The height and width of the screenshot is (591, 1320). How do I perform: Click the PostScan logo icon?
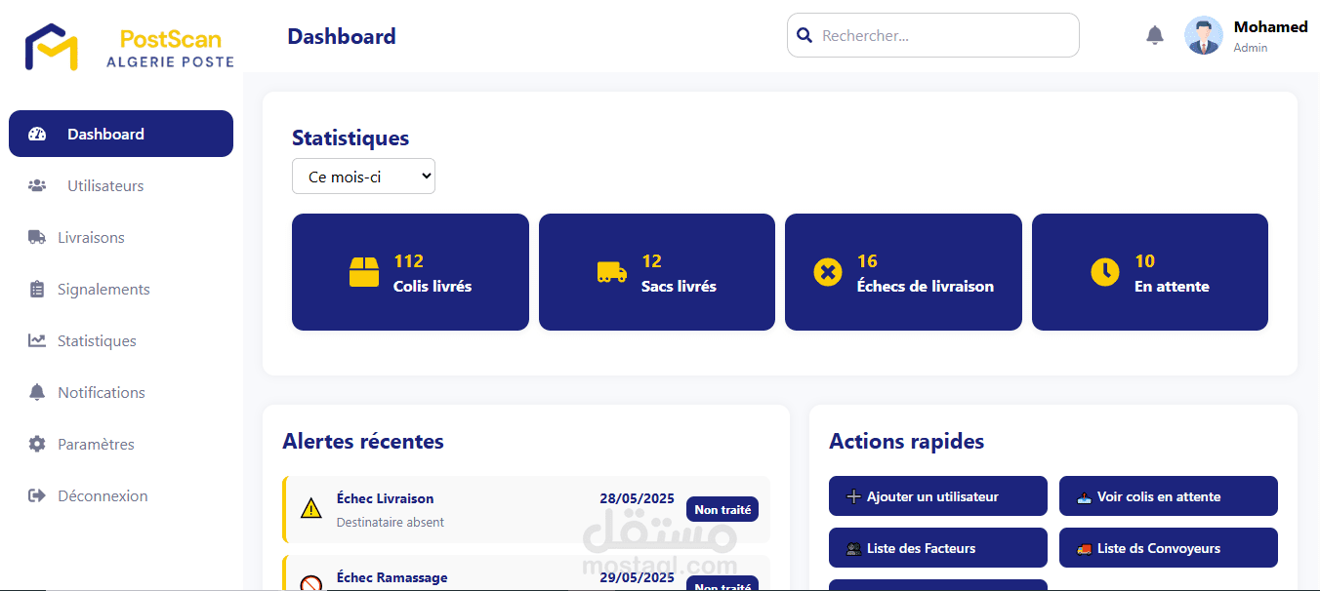tap(52, 47)
